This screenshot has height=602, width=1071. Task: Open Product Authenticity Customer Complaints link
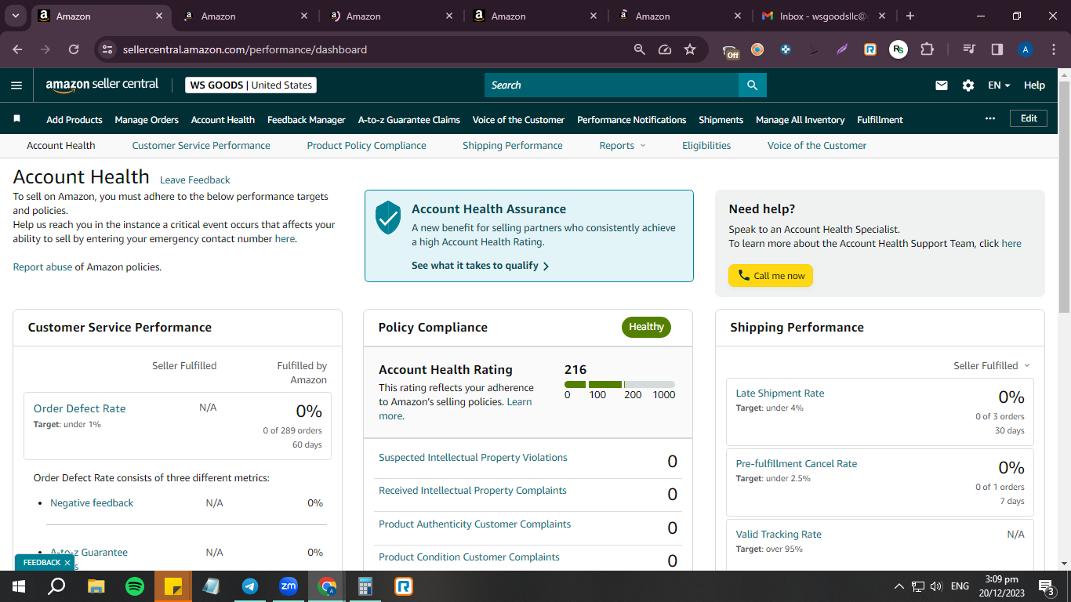pos(474,524)
